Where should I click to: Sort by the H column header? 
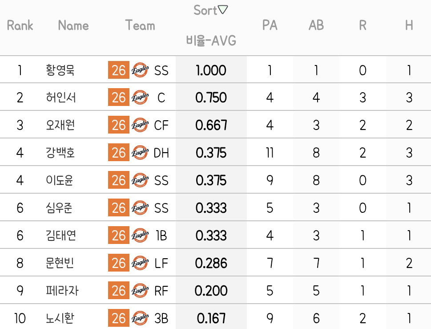pyautogui.click(x=409, y=25)
